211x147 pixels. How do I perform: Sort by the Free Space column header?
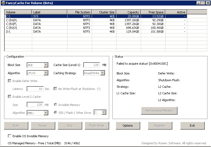pos(153,12)
